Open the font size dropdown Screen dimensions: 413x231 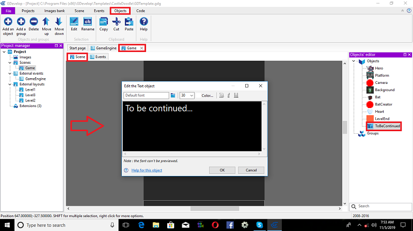point(192,96)
